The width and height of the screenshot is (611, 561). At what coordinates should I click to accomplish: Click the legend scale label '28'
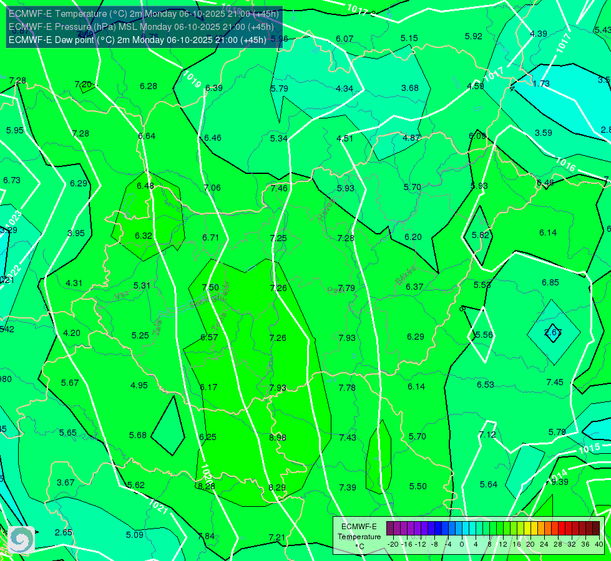click(x=558, y=544)
